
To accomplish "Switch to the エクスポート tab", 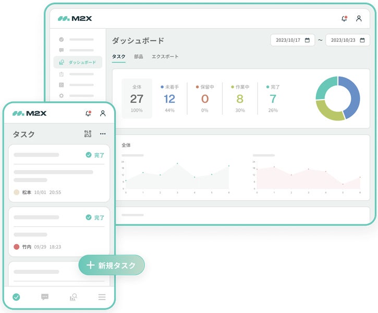I will [165, 57].
